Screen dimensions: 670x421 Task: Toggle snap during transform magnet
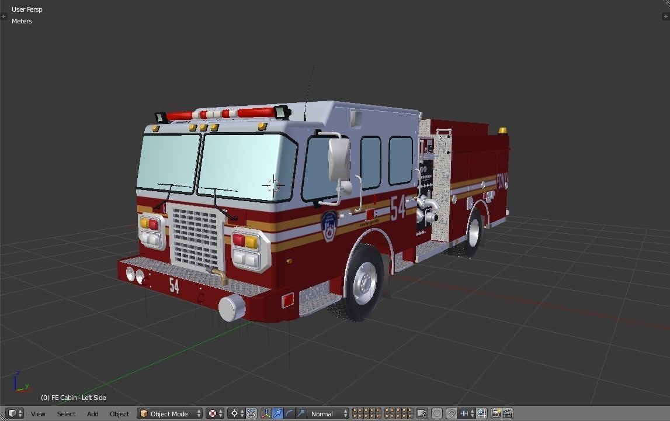click(451, 413)
